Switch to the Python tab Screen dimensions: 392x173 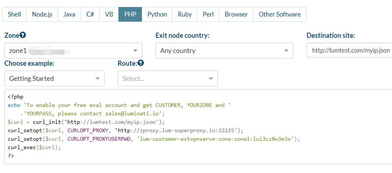coord(157,14)
